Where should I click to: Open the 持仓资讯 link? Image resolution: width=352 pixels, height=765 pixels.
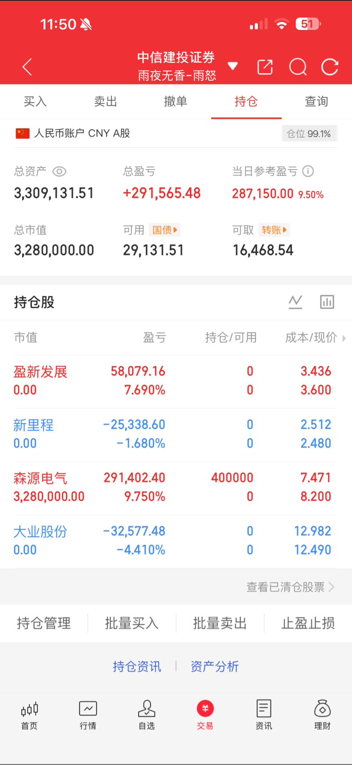click(x=137, y=667)
